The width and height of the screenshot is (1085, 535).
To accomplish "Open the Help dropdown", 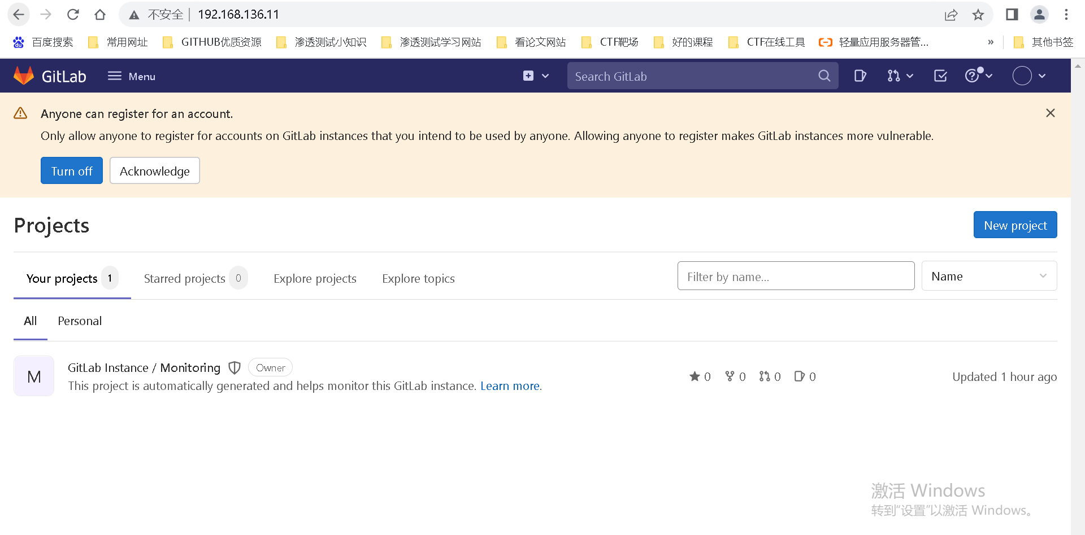I will 979,76.
